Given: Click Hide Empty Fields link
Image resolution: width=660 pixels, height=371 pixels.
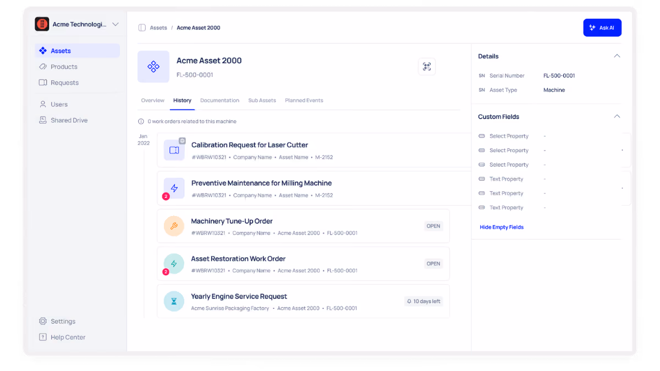Looking at the screenshot, I should pos(502,227).
